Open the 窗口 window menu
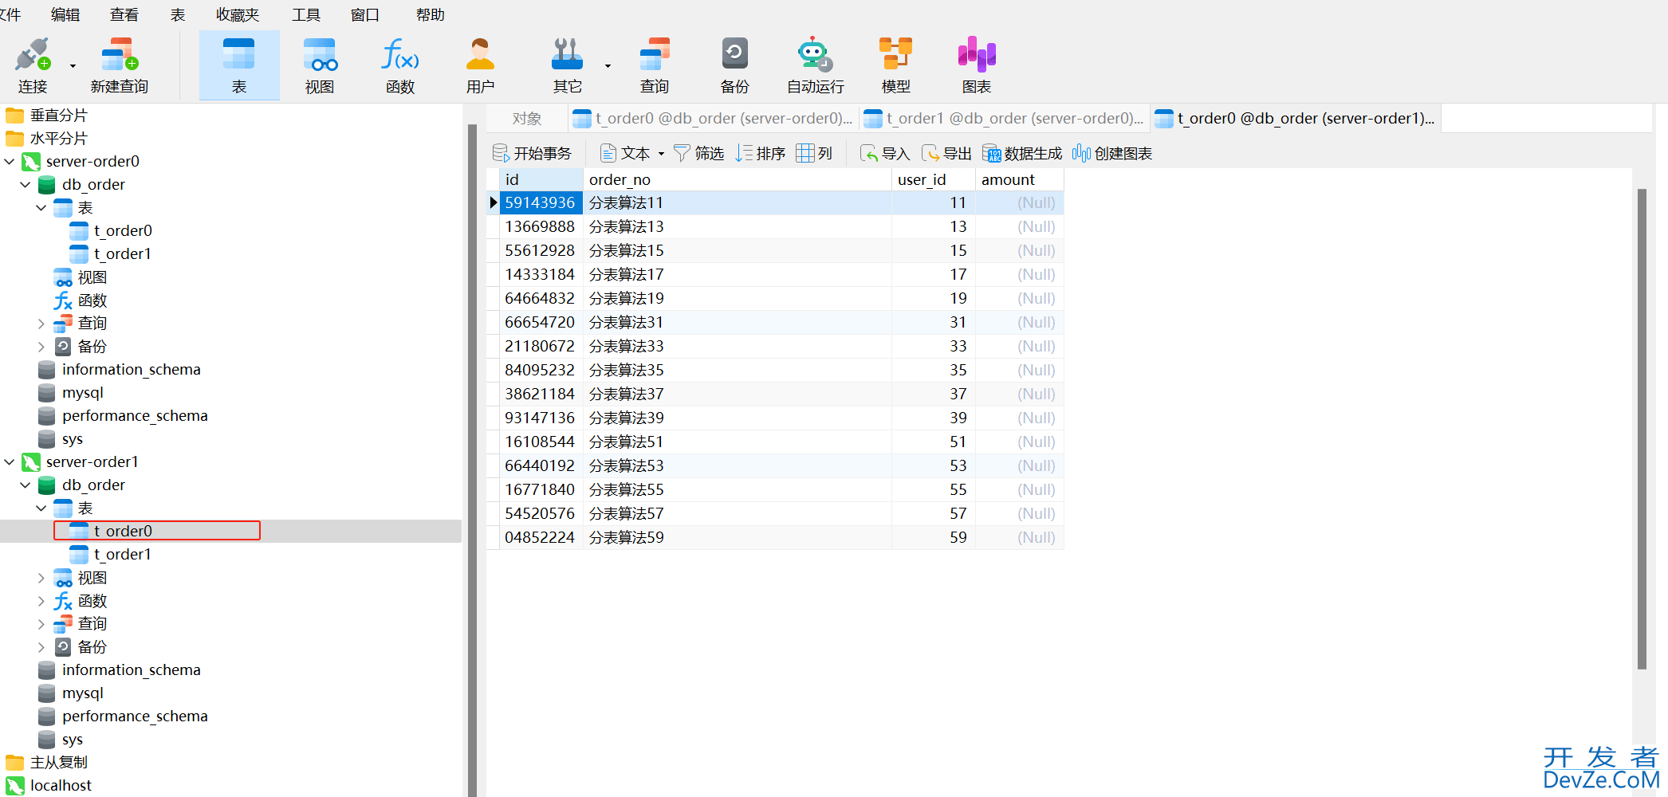Screen dimensions: 1668x797 [365, 14]
